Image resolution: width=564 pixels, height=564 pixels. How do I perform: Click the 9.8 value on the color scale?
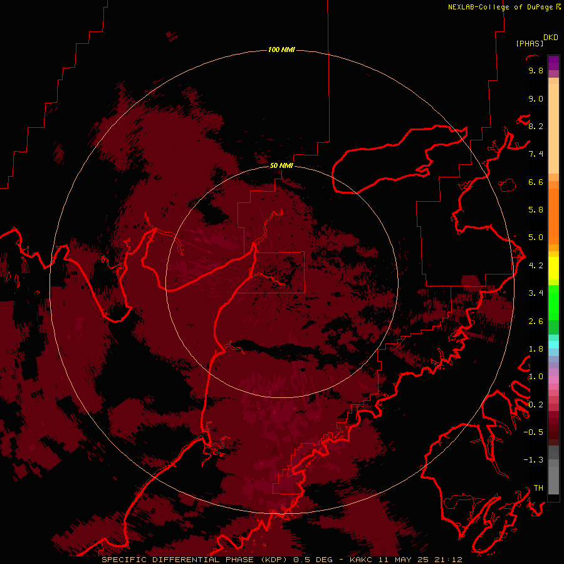pos(536,70)
